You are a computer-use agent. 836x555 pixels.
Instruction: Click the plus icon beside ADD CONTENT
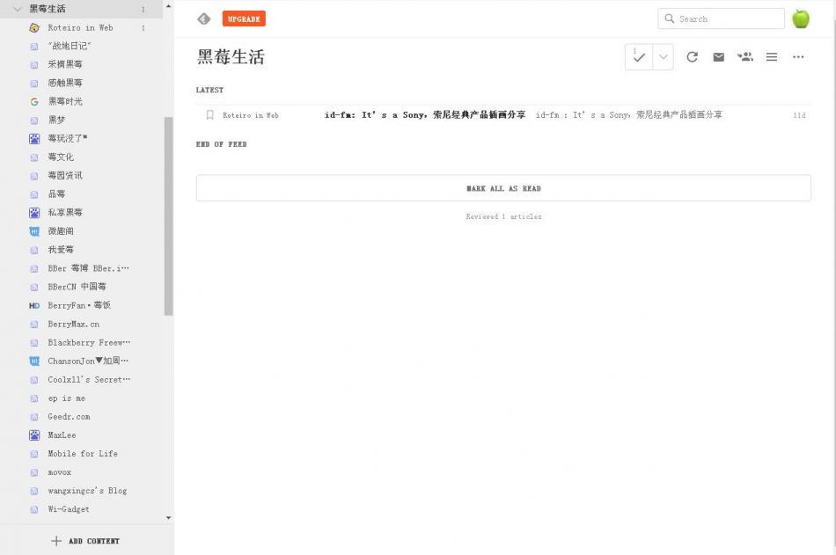tap(56, 540)
